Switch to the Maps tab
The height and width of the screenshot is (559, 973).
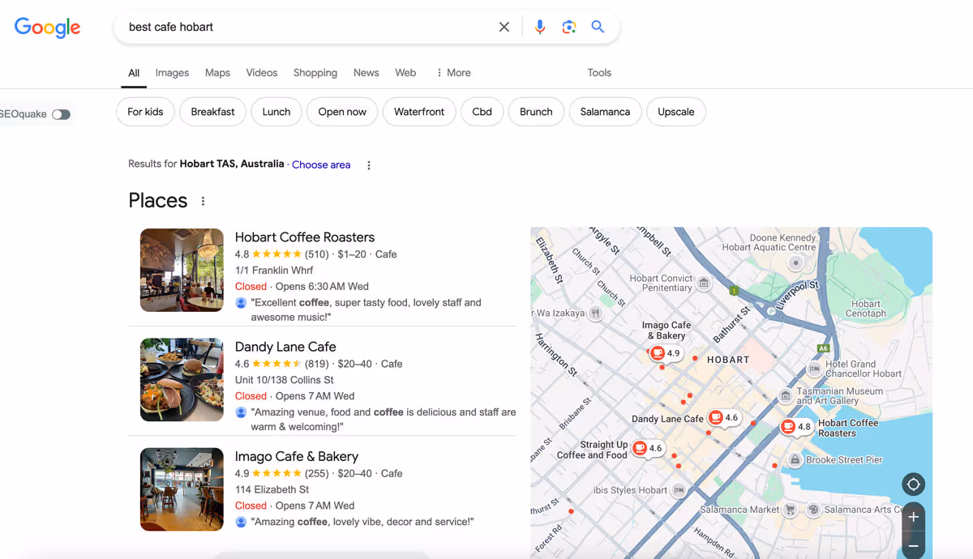pos(217,73)
